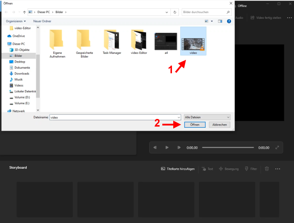Click the Abbrechen button
This screenshot has width=294, height=223.
tap(219, 125)
